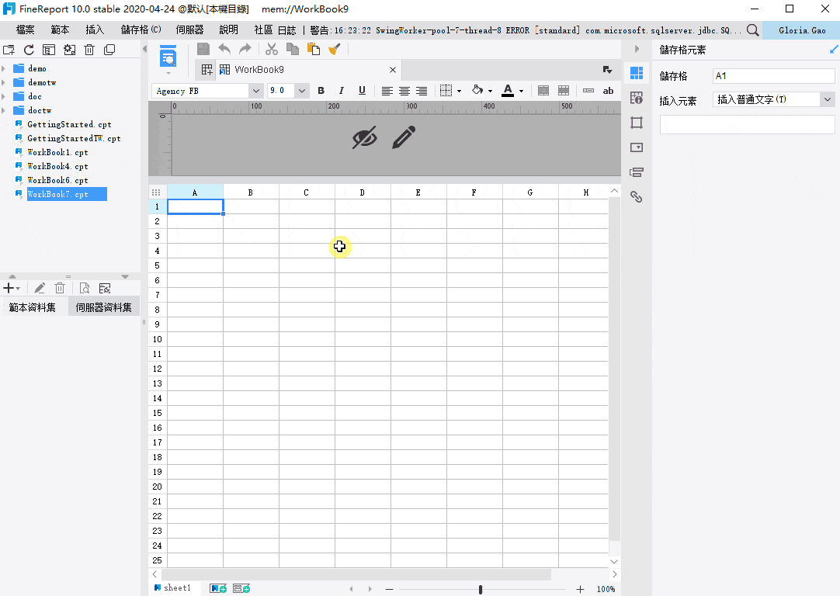Click the unmerge cells icon
Image resolution: width=840 pixels, height=596 pixels.
pos(564,91)
